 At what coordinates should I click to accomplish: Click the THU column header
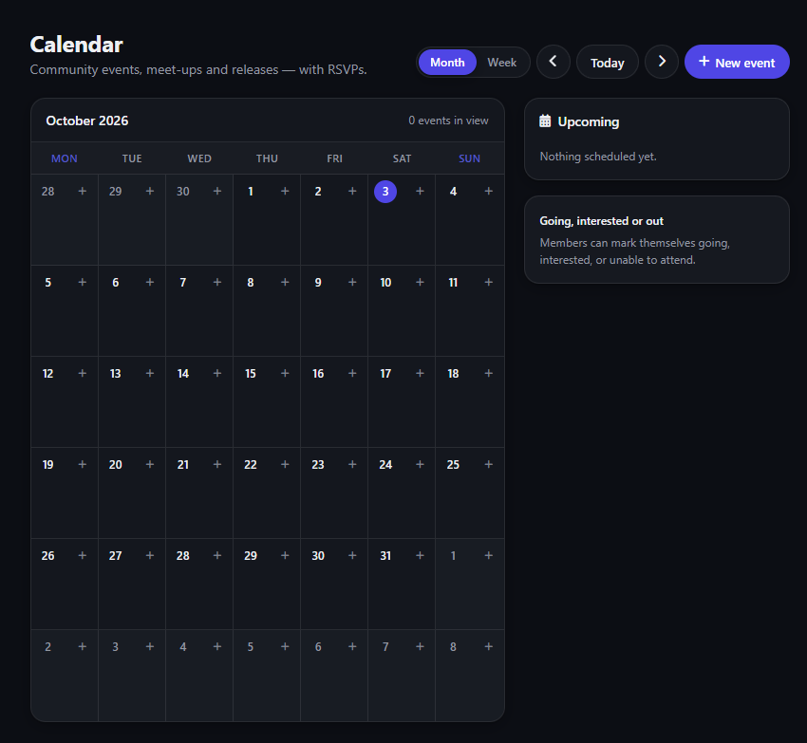[x=267, y=158]
